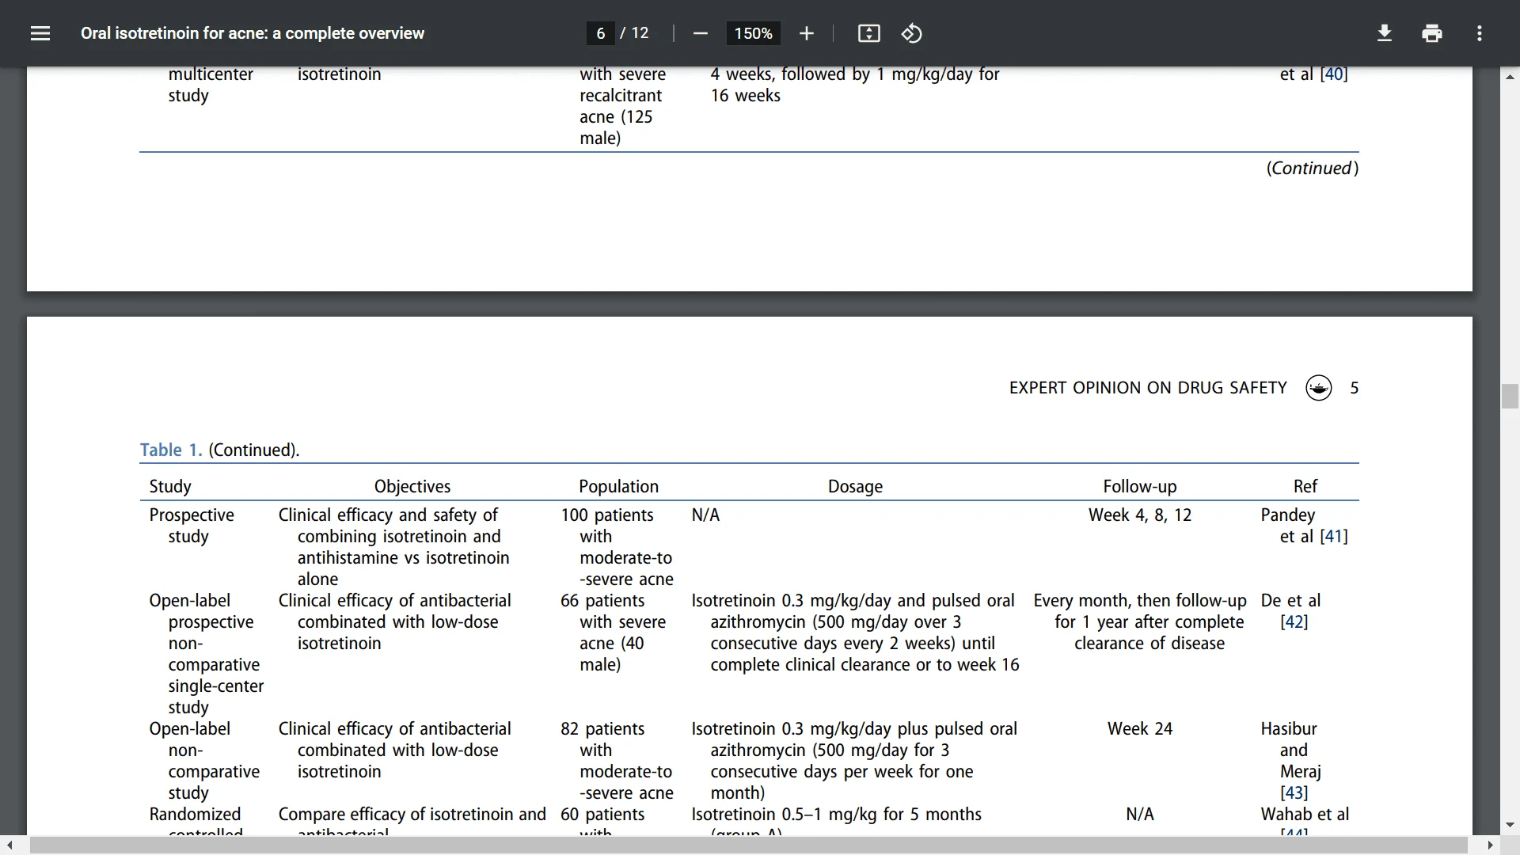Click the 'Prospective study' cell
Viewport: 1520px width, 855px height.
pyautogui.click(x=192, y=525)
